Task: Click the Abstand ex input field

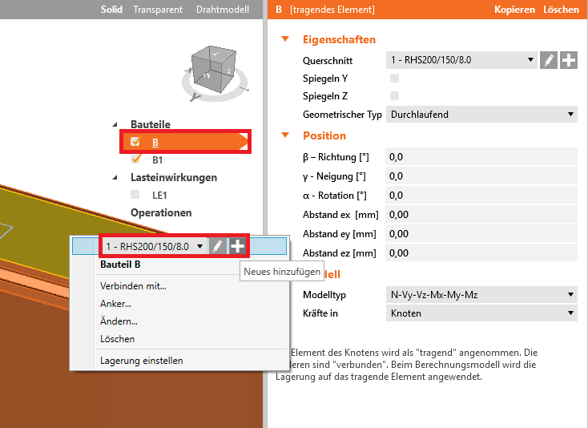Action: tap(481, 215)
